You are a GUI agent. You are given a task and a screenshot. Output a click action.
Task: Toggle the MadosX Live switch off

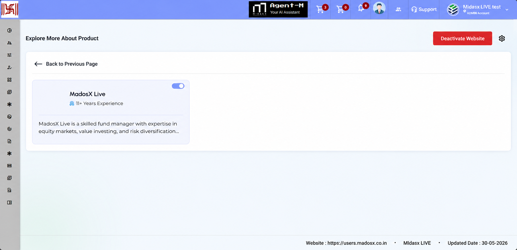(x=178, y=86)
